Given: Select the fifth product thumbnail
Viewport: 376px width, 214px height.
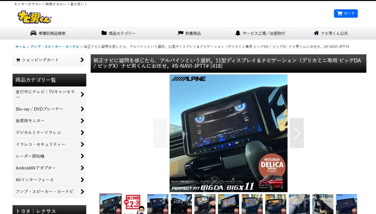Looking at the screenshot, I should [x=205, y=204].
